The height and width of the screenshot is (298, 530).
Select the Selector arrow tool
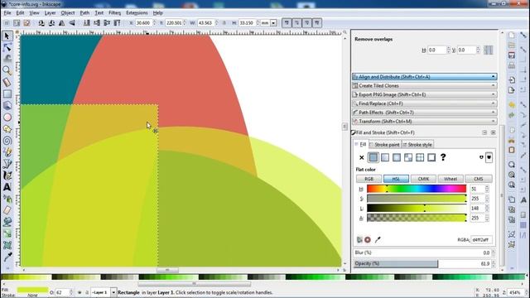click(x=7, y=36)
